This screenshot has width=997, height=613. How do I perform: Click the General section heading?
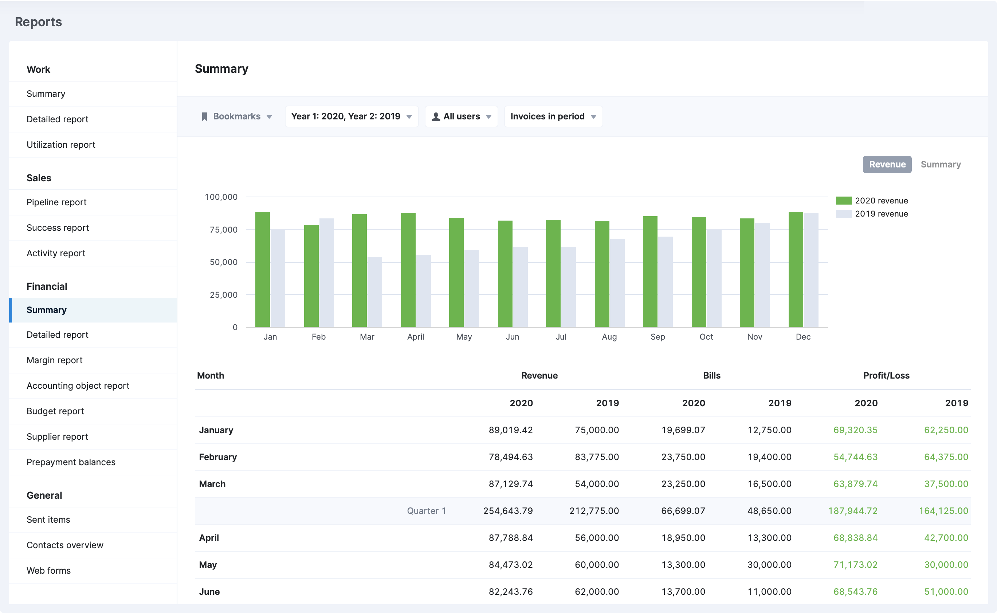44,495
